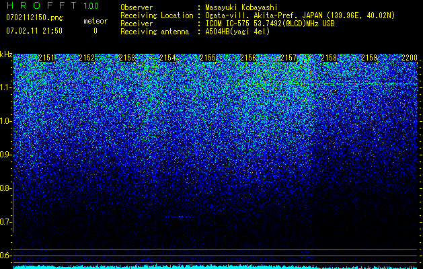Click the cyan signal level strip at bottom

pos(216,267)
